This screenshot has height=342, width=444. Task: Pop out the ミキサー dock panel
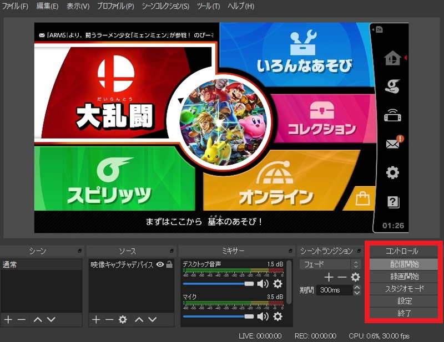coord(290,251)
